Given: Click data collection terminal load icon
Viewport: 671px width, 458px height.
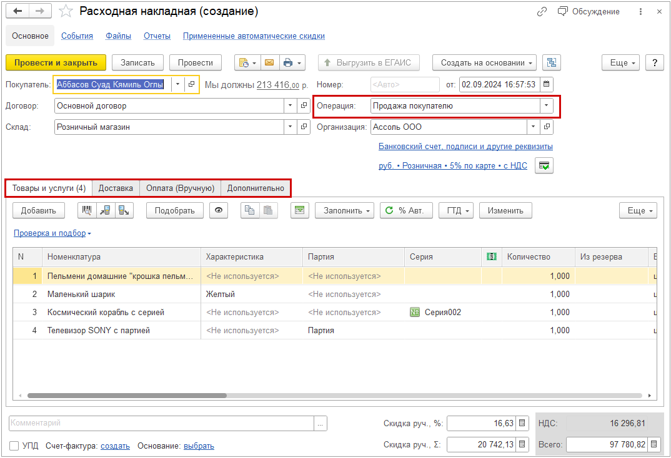Looking at the screenshot, I should point(106,211).
